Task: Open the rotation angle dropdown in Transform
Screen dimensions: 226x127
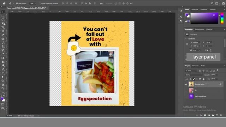Action: tap(200, 50)
